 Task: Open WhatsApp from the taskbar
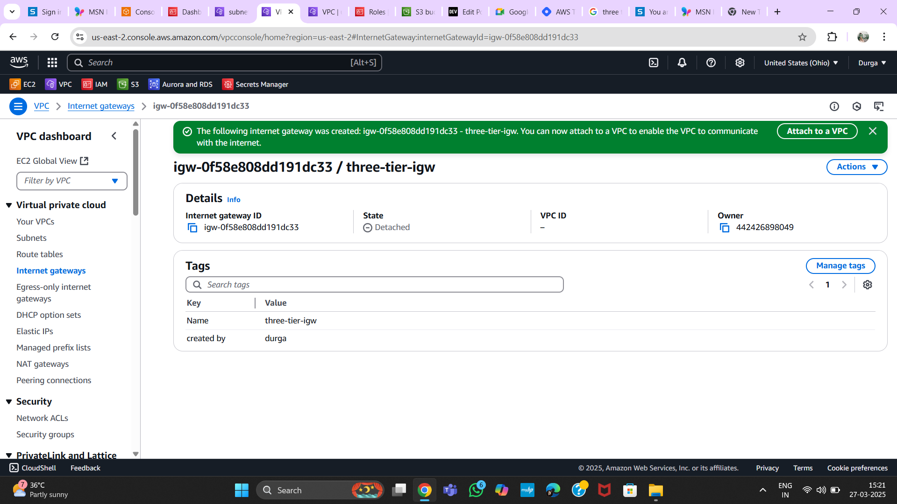[476, 490]
